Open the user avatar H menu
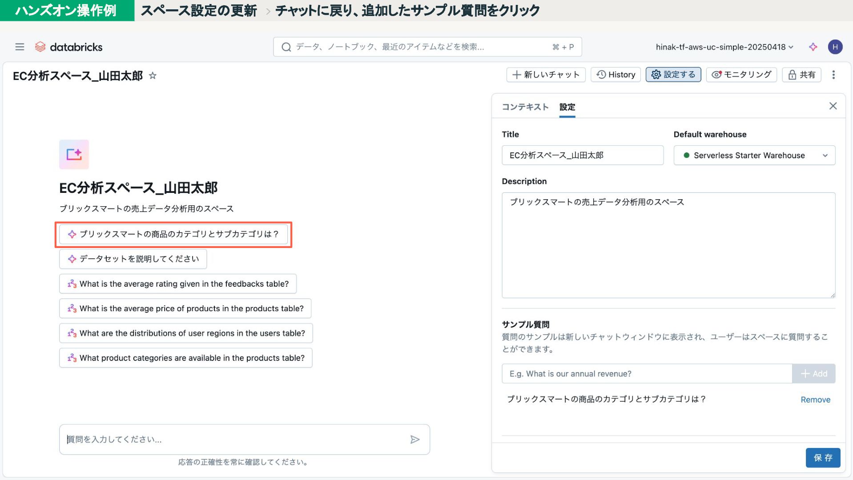Viewport: 853px width, 480px height. (835, 47)
